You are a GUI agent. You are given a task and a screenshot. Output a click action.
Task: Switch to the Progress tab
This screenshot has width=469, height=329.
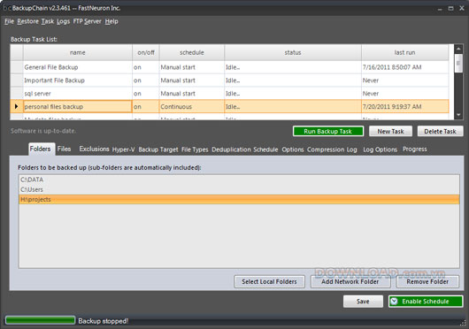414,149
